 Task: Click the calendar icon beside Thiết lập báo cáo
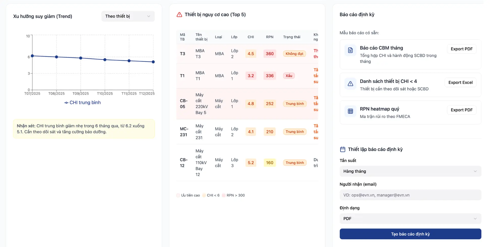click(342, 149)
